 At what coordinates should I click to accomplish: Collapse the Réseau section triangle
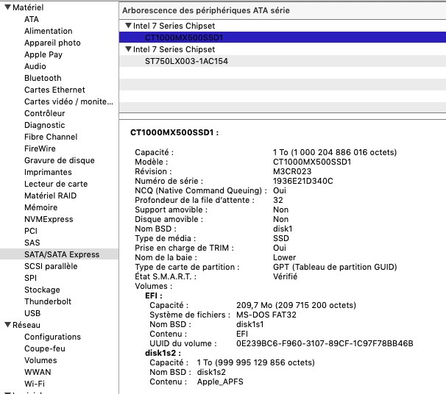(x=7, y=325)
